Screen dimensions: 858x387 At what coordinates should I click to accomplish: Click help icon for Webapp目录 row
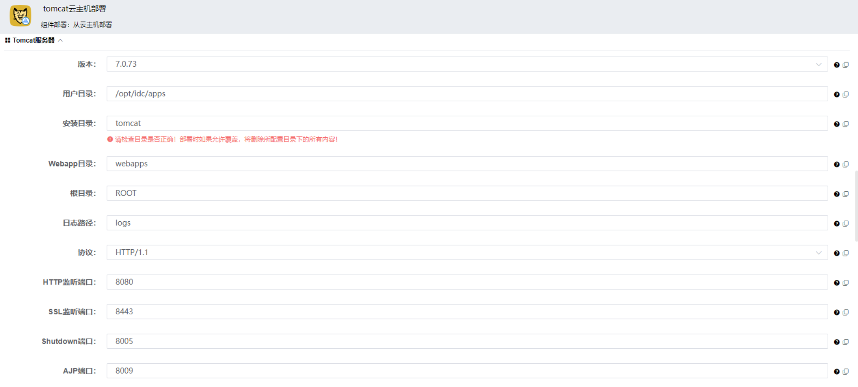(x=836, y=164)
